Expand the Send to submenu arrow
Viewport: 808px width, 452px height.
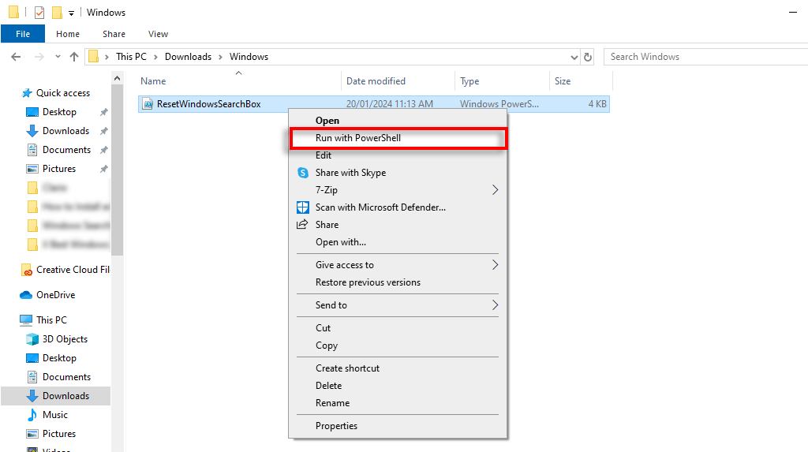pyautogui.click(x=496, y=305)
